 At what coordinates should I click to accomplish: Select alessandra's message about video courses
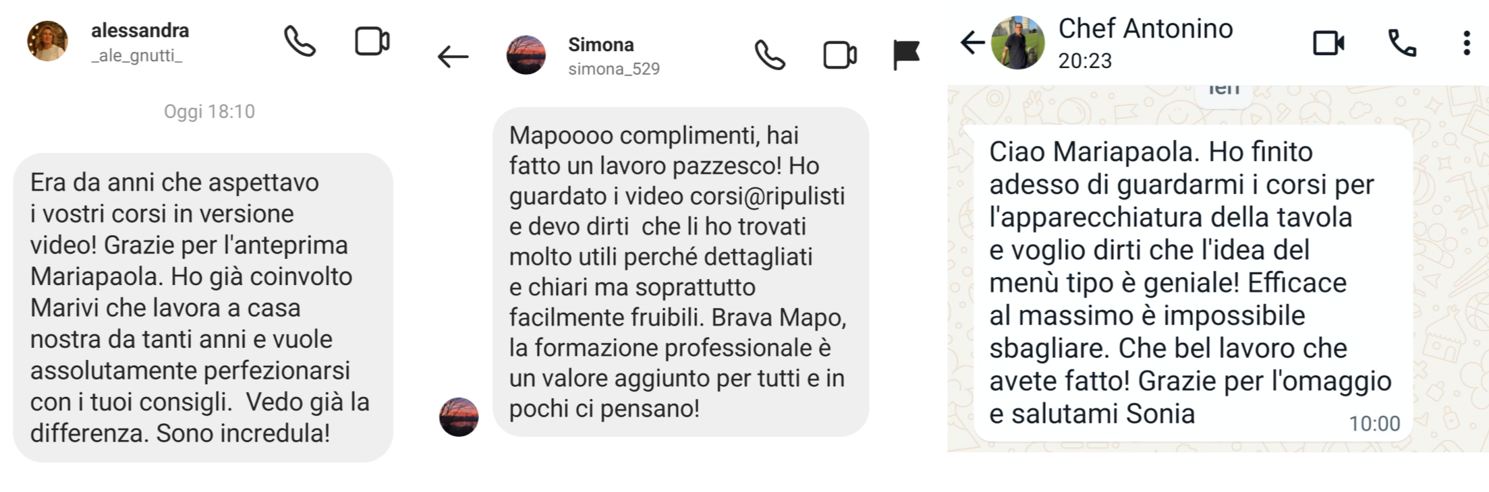point(203,307)
